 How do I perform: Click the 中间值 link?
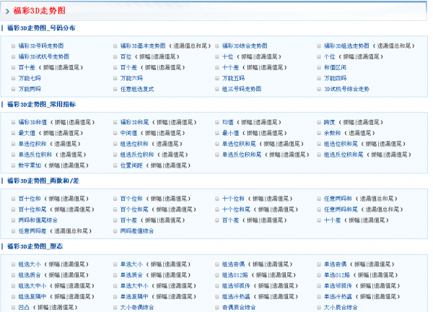pos(128,133)
